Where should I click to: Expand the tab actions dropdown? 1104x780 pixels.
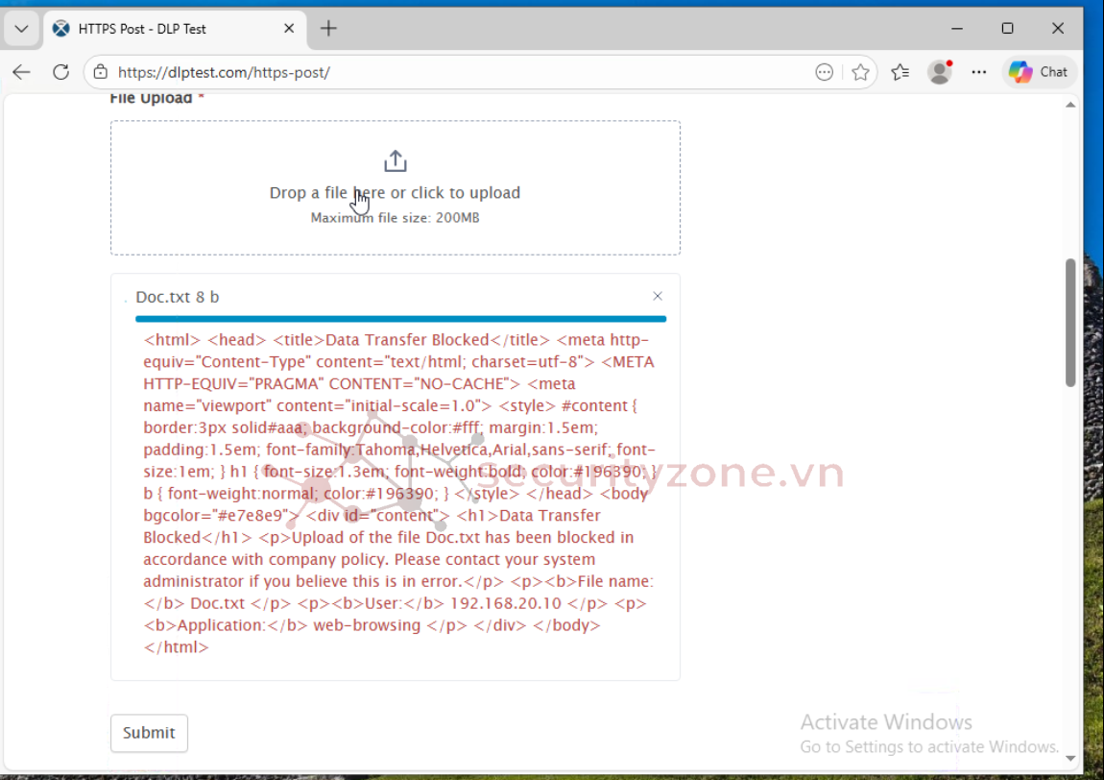pyautogui.click(x=21, y=29)
